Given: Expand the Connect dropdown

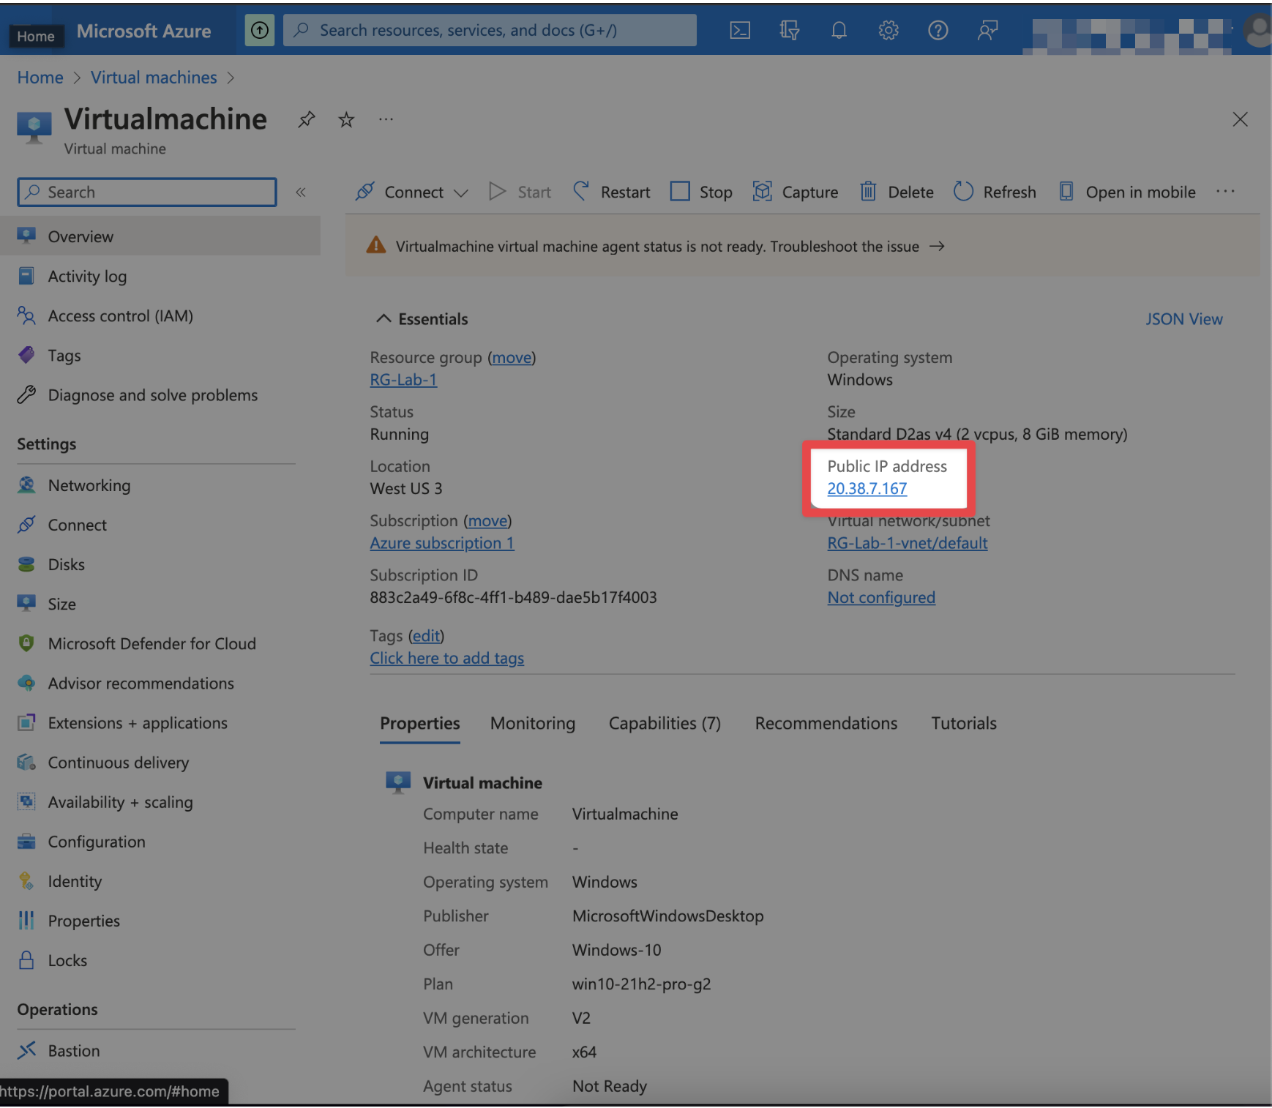Looking at the screenshot, I should click(462, 192).
